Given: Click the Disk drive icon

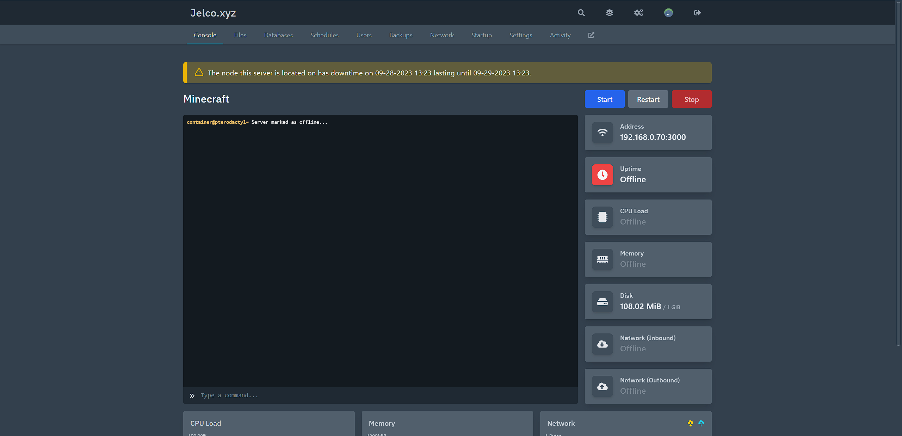Looking at the screenshot, I should (x=603, y=302).
